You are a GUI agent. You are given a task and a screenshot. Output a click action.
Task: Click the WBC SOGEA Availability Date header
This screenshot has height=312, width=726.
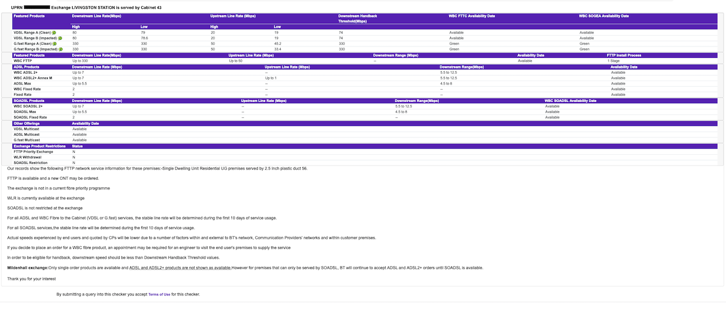[x=603, y=16]
